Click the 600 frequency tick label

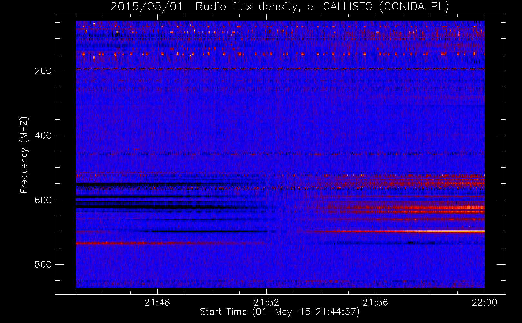coord(43,200)
